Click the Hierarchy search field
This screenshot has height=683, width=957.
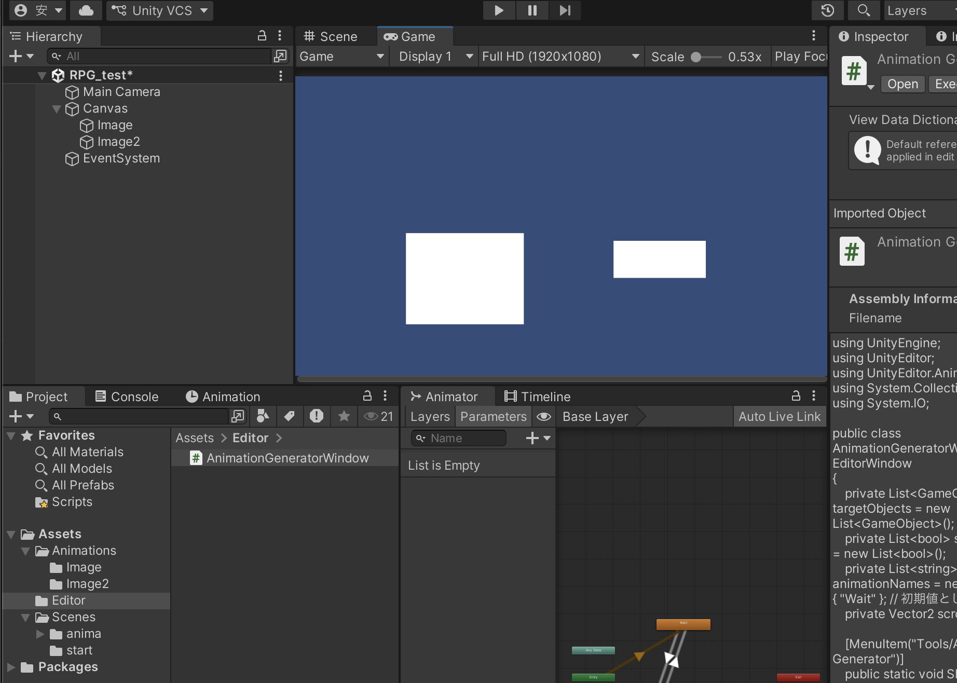(160, 56)
